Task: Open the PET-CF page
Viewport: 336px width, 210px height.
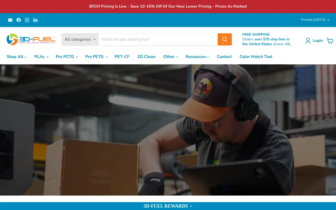Action: coord(122,57)
